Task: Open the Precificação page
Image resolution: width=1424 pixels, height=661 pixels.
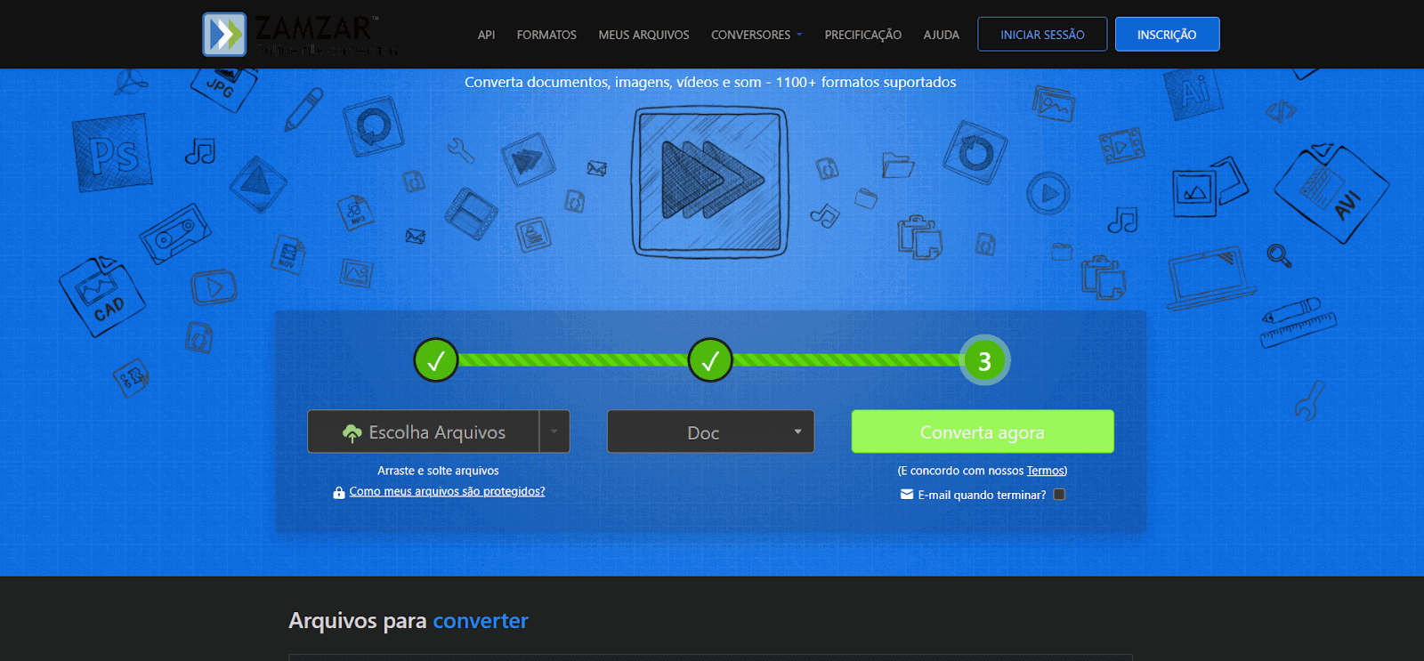Action: [x=862, y=35]
